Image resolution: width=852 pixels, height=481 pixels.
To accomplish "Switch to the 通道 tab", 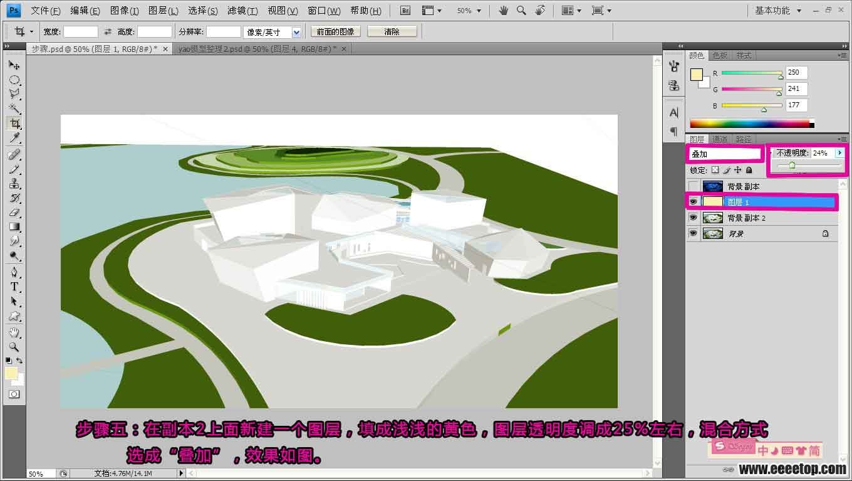I will tap(720, 139).
